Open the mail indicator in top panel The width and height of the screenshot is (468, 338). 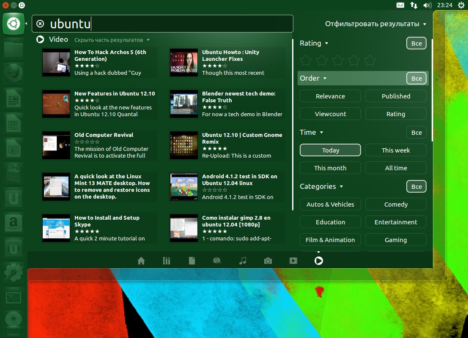coord(400,5)
